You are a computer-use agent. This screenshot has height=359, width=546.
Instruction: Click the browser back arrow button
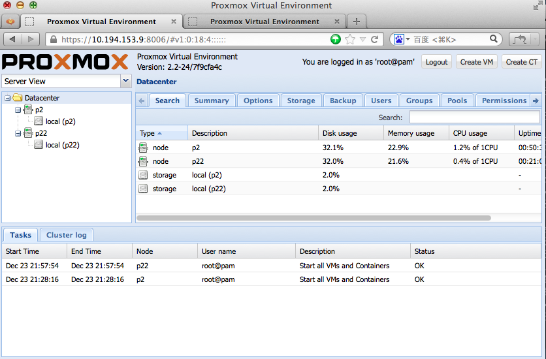click(12, 39)
